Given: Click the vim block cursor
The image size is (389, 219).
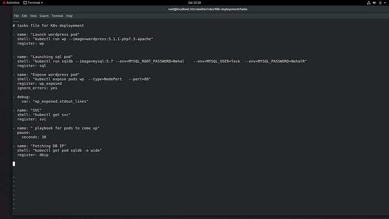Looking at the screenshot, I should click(14, 164).
